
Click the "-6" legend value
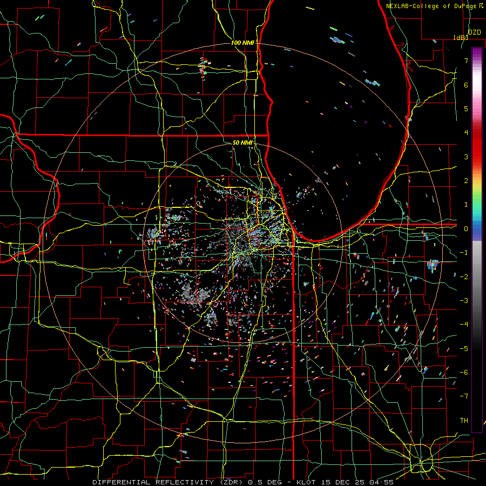pyautogui.click(x=464, y=373)
